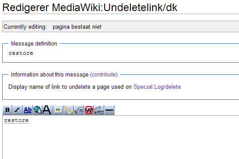The image size is (239, 159).
Task: Select the ignore wiki formatting icon
Action: click(x=89, y=110)
